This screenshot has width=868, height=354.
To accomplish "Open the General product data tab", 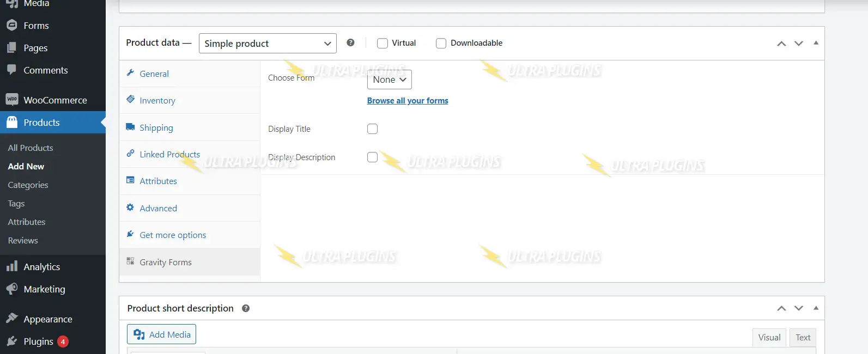I will [x=190, y=74].
